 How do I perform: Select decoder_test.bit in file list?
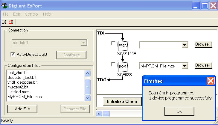click(x=22, y=77)
